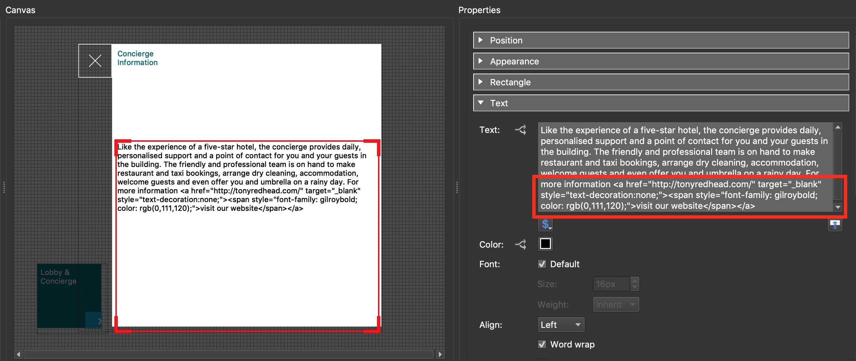Click the logic block icon beside Color

pyautogui.click(x=520, y=244)
